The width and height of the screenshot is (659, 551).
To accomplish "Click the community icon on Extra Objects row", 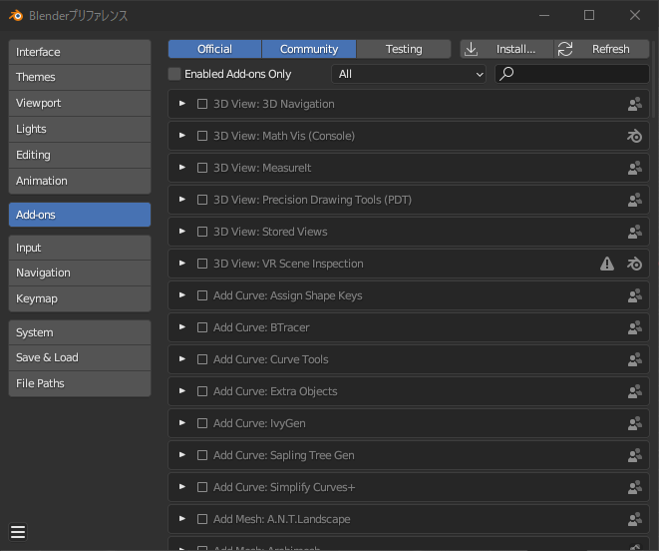I will click(635, 391).
